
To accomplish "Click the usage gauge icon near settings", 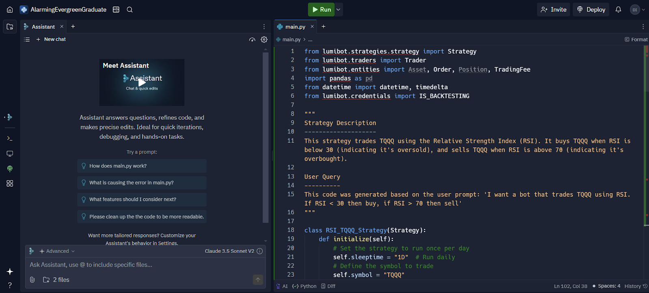I will click(252, 39).
